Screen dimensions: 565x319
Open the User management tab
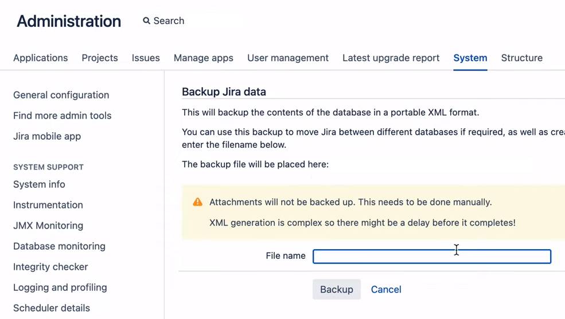(288, 58)
